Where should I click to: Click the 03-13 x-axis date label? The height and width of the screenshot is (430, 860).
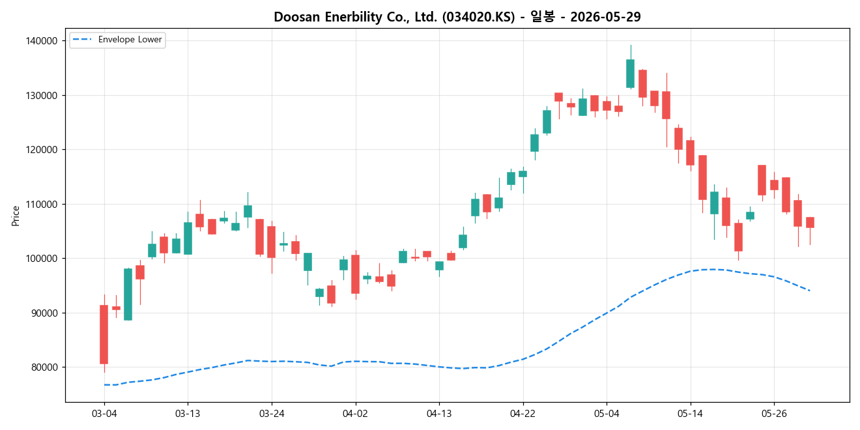pyautogui.click(x=188, y=414)
